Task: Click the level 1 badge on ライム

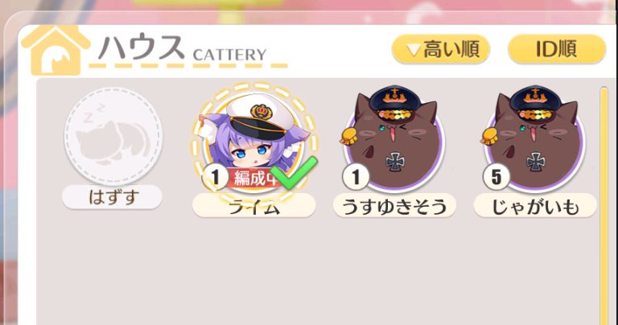Action: (x=215, y=176)
